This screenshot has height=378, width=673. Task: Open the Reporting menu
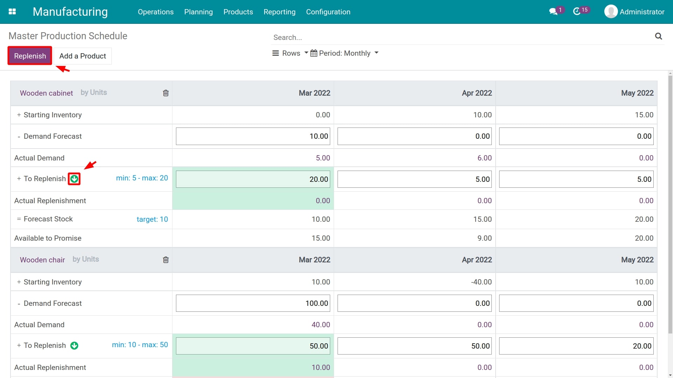pyautogui.click(x=279, y=12)
